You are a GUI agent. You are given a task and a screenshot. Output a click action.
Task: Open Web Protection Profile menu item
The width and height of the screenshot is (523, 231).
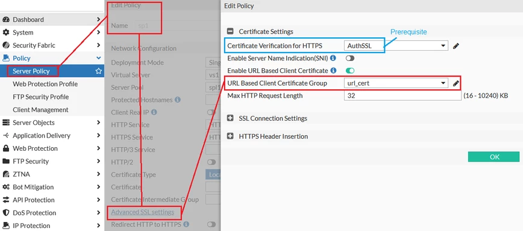52,84
